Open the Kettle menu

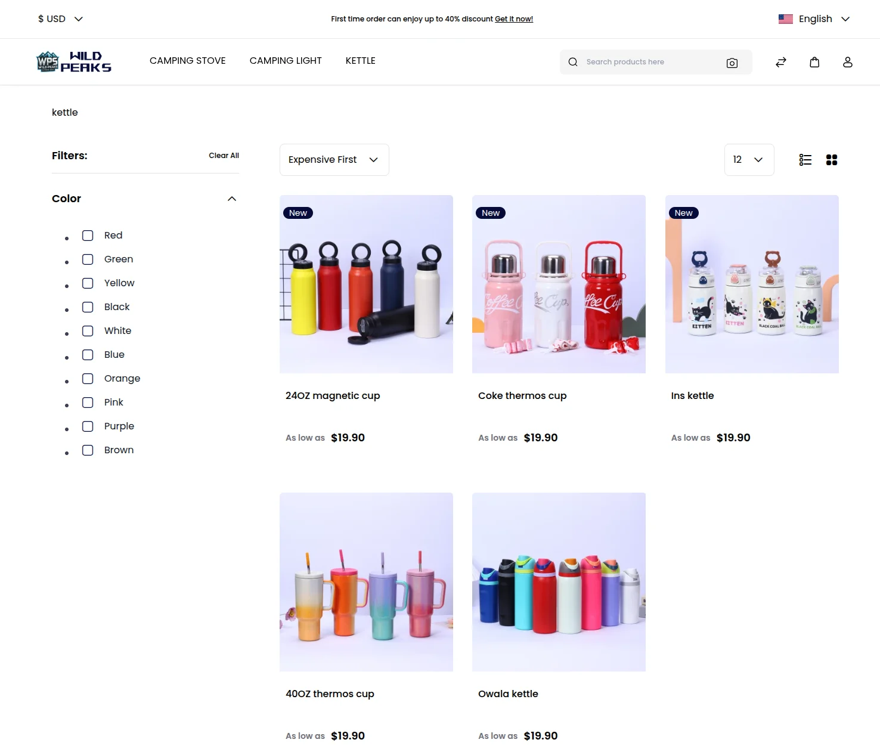point(361,61)
